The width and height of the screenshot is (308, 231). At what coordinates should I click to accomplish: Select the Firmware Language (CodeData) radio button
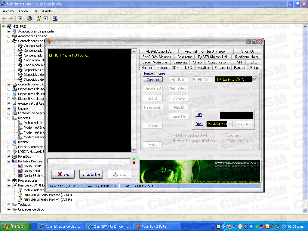pos(170,141)
